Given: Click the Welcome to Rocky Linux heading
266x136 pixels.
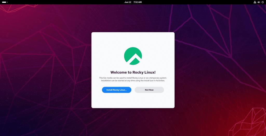Looking at the screenshot, I should 133,73.
